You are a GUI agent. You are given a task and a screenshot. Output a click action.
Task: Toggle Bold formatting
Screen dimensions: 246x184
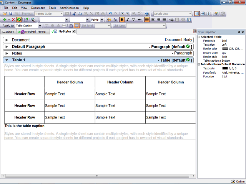122,20
